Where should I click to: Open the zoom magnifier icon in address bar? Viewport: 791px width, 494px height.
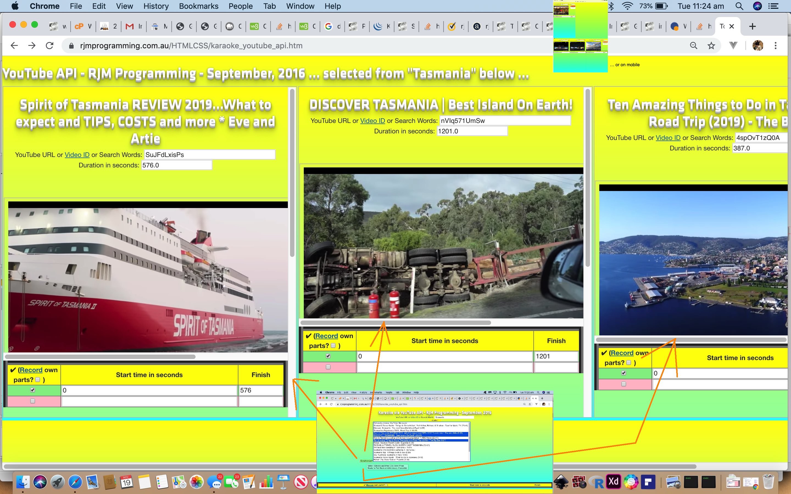[693, 46]
